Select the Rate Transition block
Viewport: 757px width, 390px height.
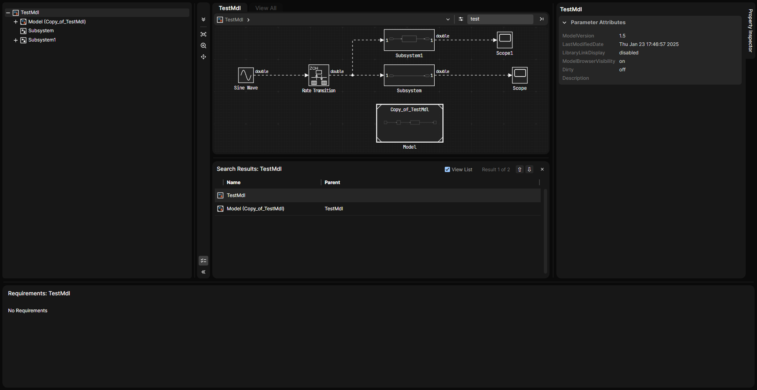(x=319, y=75)
